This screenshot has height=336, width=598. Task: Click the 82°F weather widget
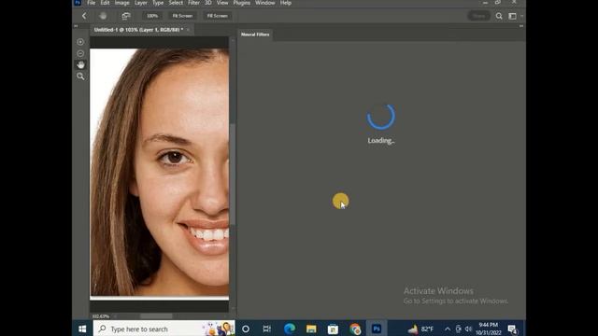420,329
